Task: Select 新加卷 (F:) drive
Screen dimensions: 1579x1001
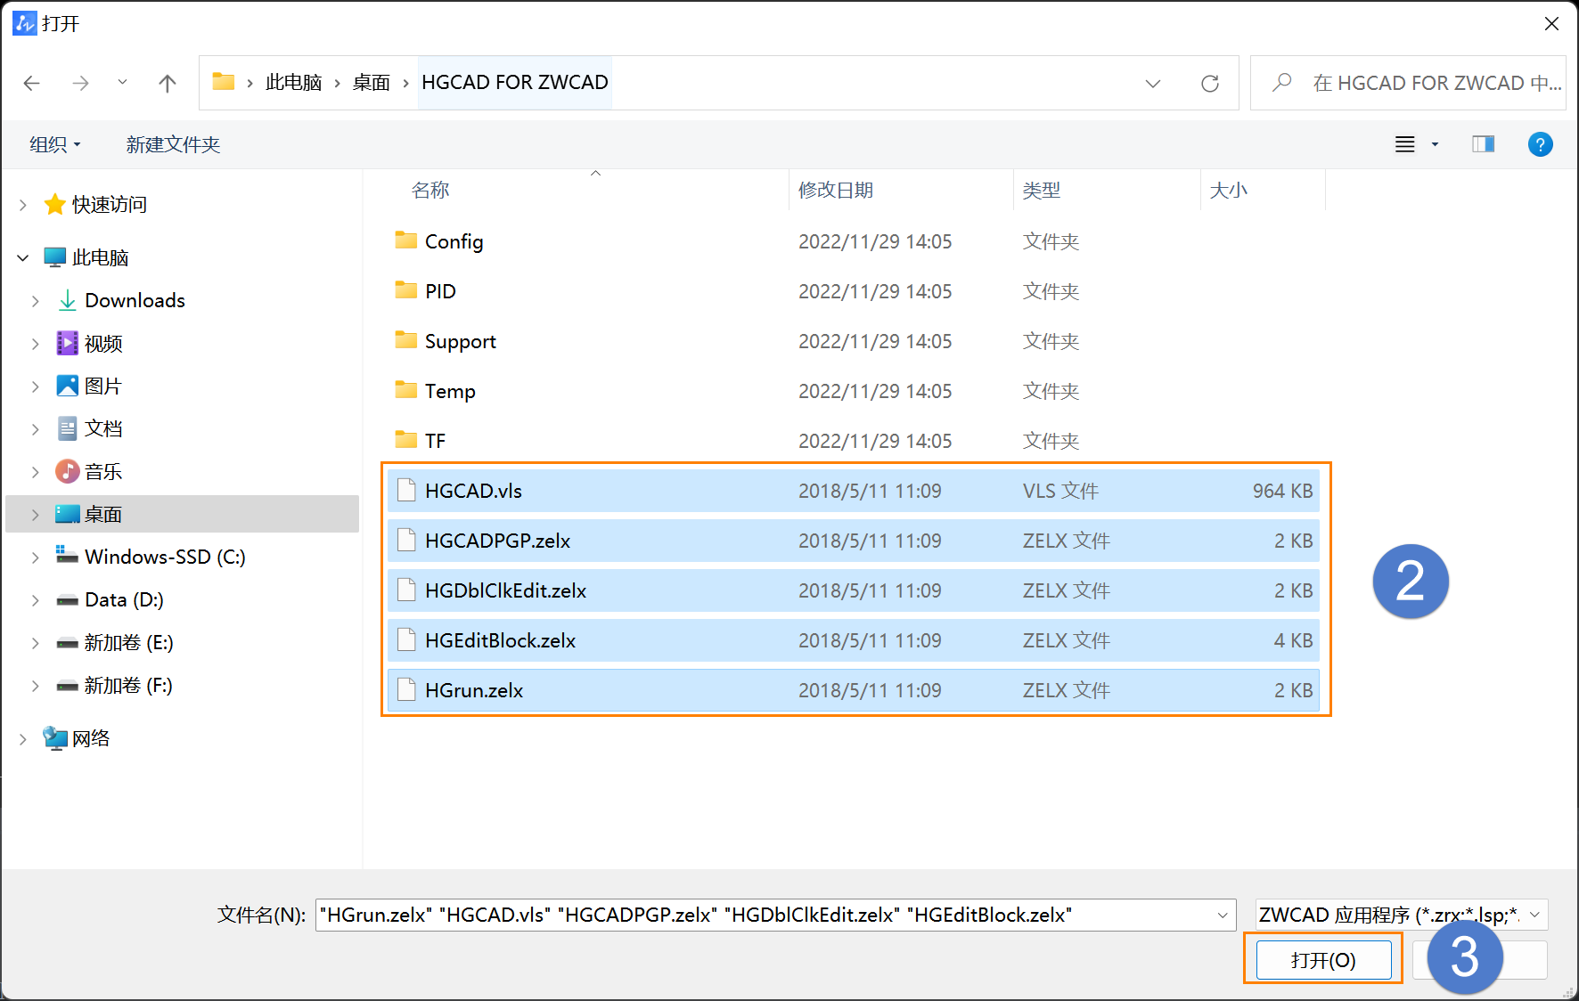Action: tap(128, 686)
